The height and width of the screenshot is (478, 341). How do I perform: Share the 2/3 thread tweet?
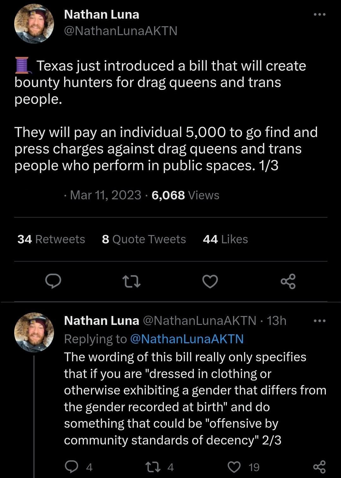319,467
